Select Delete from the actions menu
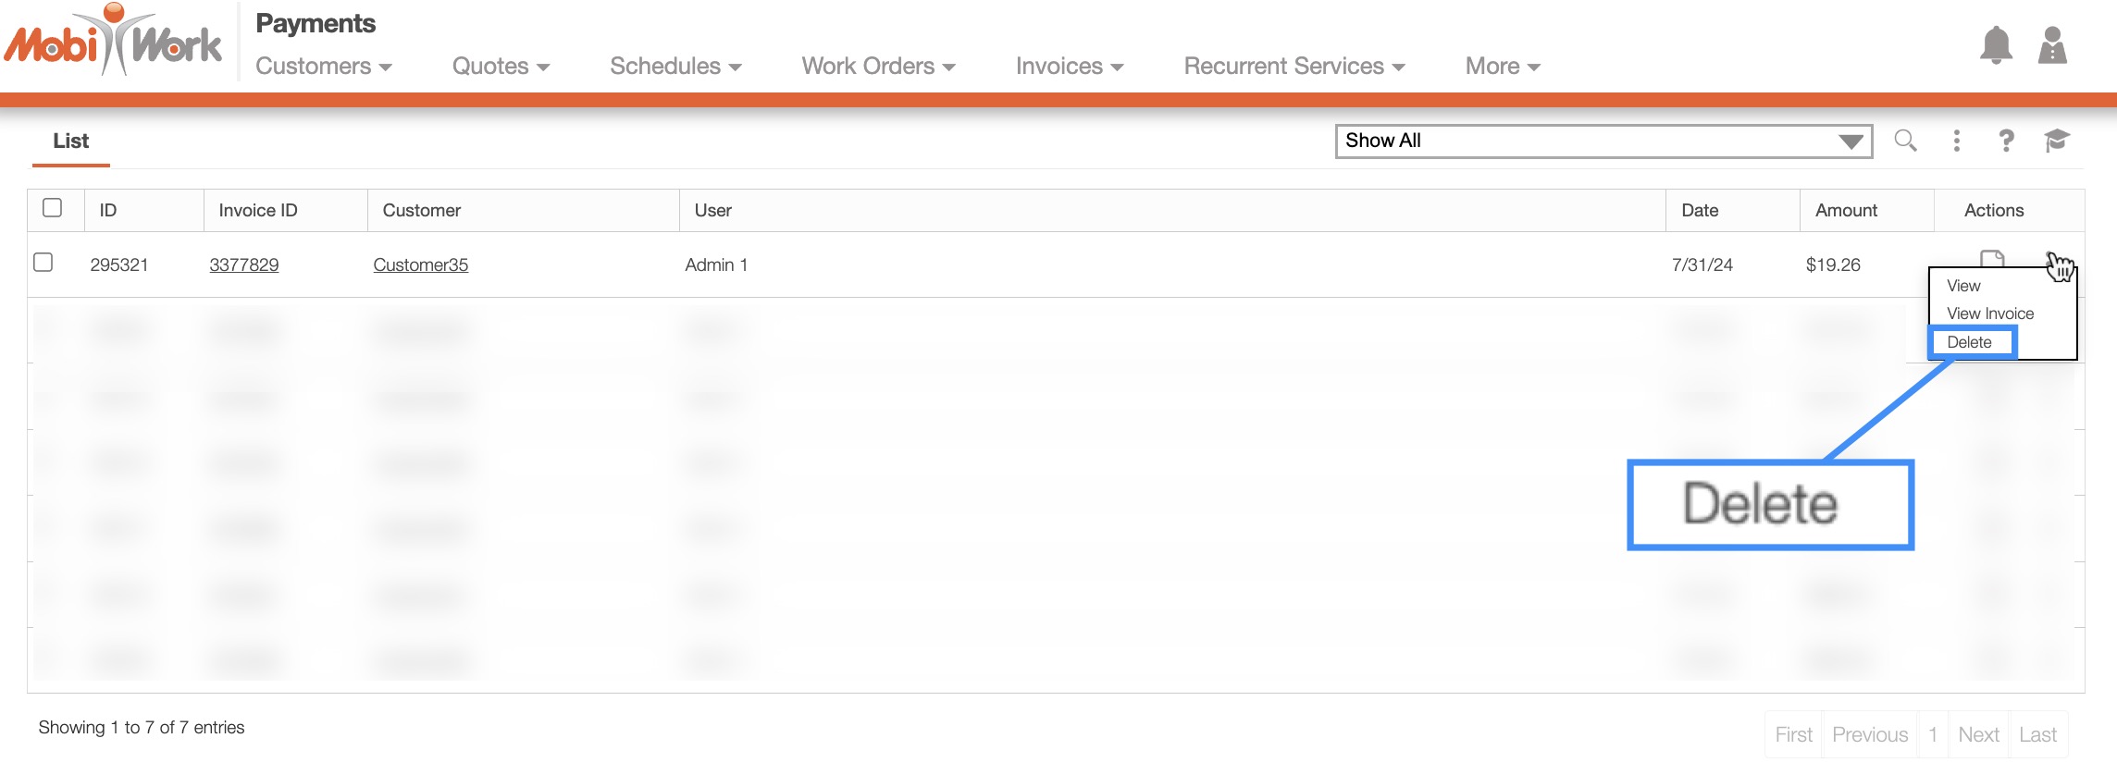The image size is (2117, 775). click(x=1969, y=342)
